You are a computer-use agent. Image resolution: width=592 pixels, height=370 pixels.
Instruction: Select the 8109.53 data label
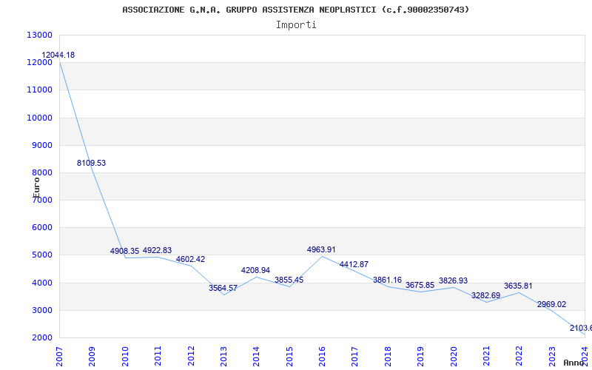click(x=91, y=163)
